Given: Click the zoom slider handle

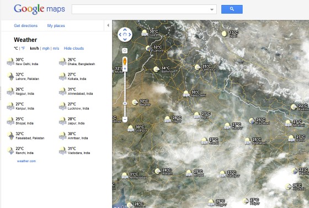Looking at the screenshot, I should [125, 103].
